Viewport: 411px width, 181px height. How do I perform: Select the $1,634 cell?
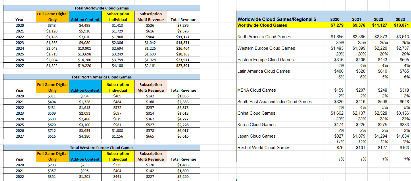pos(400,136)
